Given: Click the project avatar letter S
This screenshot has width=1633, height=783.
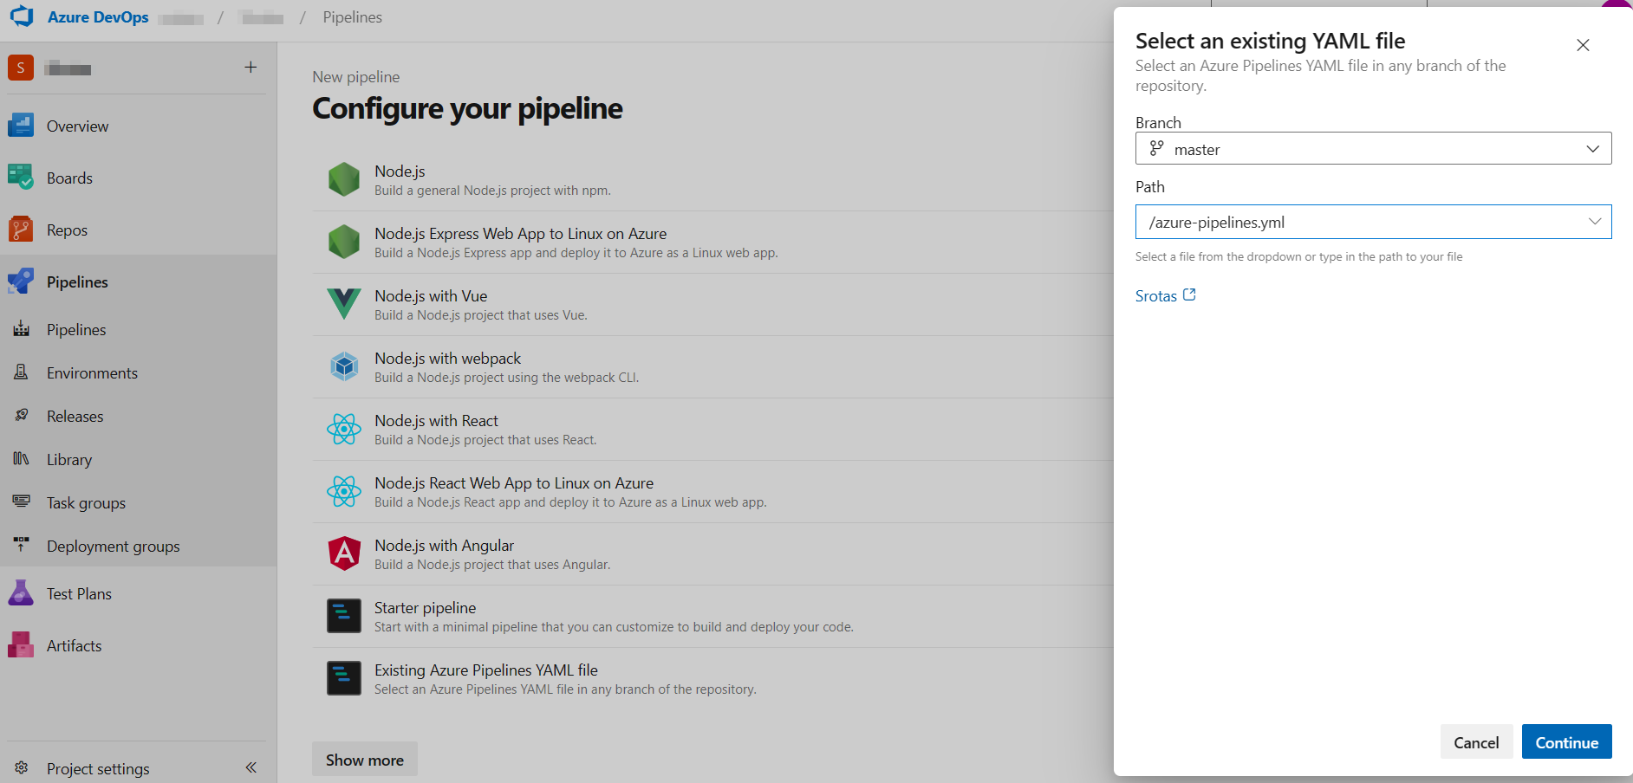Looking at the screenshot, I should [21, 68].
